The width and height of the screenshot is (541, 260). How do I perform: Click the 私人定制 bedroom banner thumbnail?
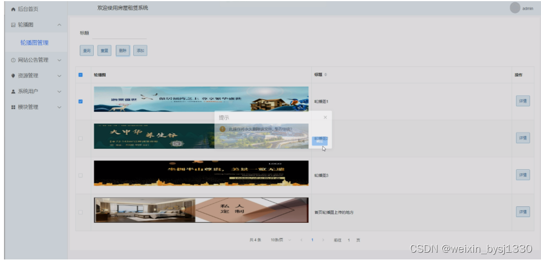[201, 210]
